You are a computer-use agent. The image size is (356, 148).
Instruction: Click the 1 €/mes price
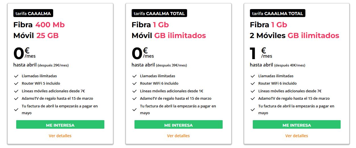(261, 53)
